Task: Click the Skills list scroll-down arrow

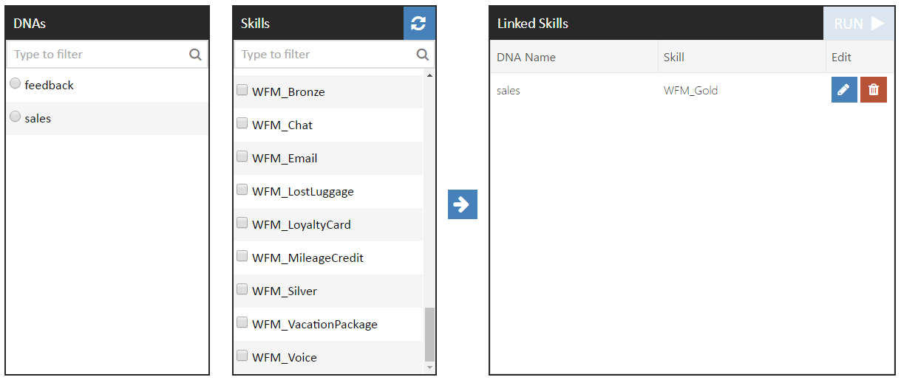Action: (x=429, y=367)
